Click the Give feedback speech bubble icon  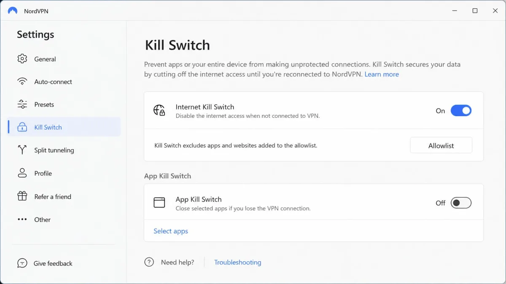[x=22, y=263]
